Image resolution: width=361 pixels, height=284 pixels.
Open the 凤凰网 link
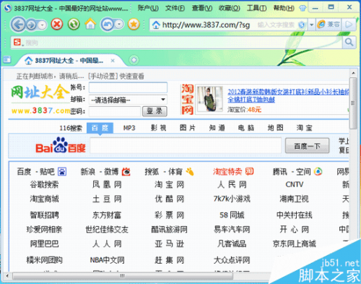[107, 184]
